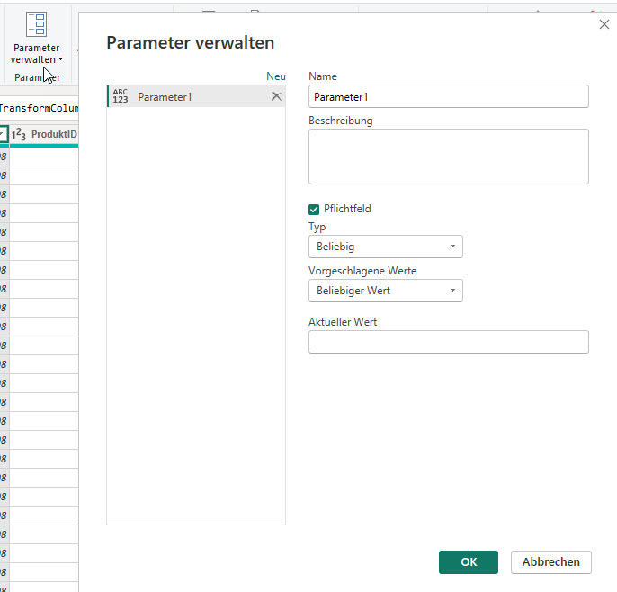Open the filter arrow left of ProduktID

point(4,134)
